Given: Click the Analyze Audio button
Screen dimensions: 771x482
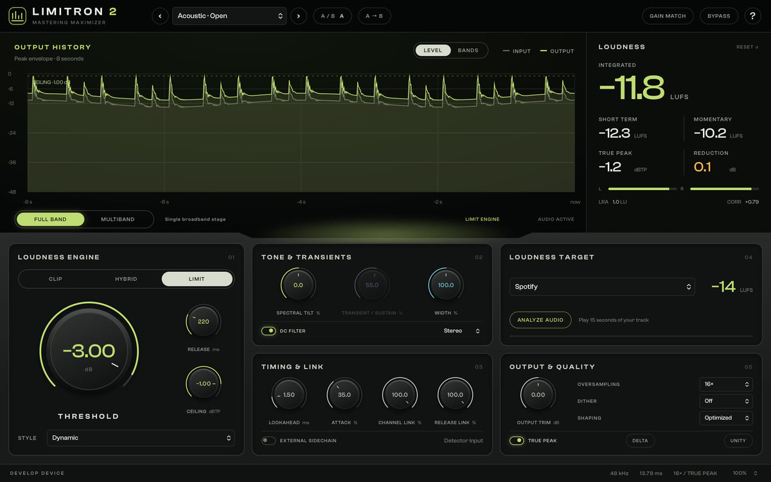Looking at the screenshot, I should click(540, 320).
